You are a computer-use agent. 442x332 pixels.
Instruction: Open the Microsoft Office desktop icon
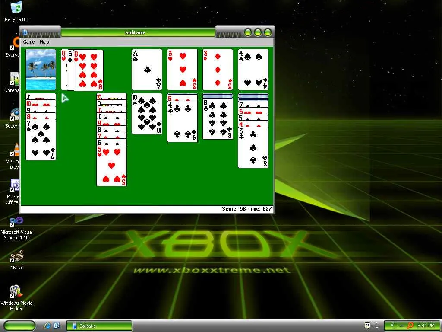pyautogui.click(x=13, y=192)
